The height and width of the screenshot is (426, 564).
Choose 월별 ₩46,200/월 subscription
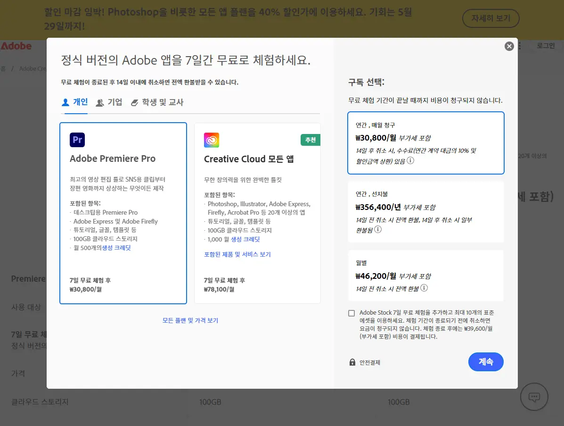pyautogui.click(x=426, y=276)
